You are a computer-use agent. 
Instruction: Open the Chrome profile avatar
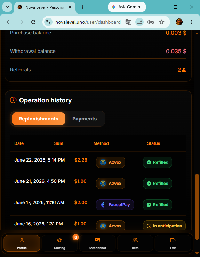[179, 22]
